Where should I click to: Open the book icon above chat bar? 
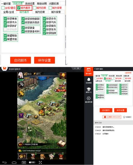click(62, 143)
